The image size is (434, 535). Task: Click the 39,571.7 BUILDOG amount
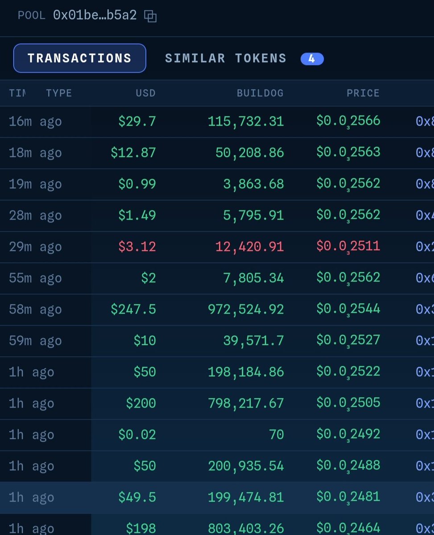point(253,341)
